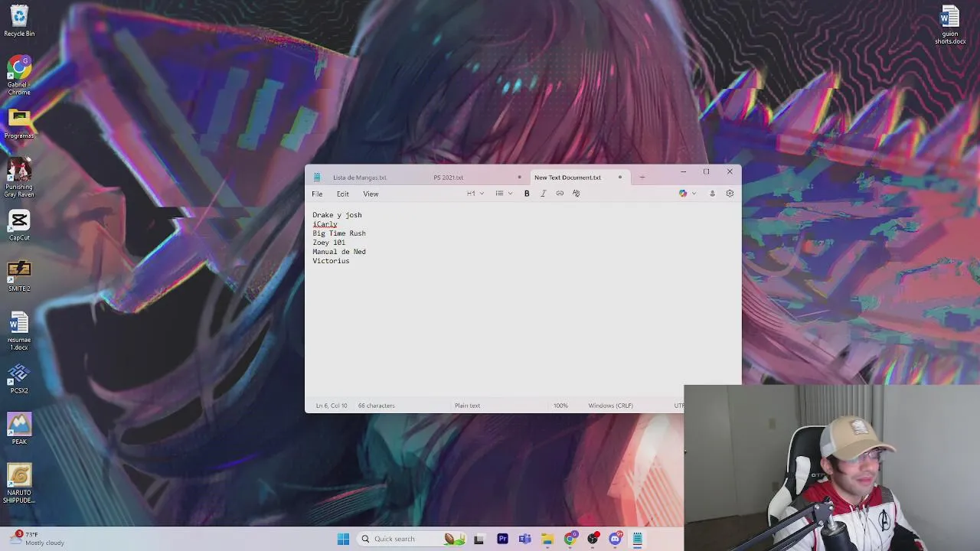
Task: Switch to the PS 2021.txt tab
Action: (449, 178)
